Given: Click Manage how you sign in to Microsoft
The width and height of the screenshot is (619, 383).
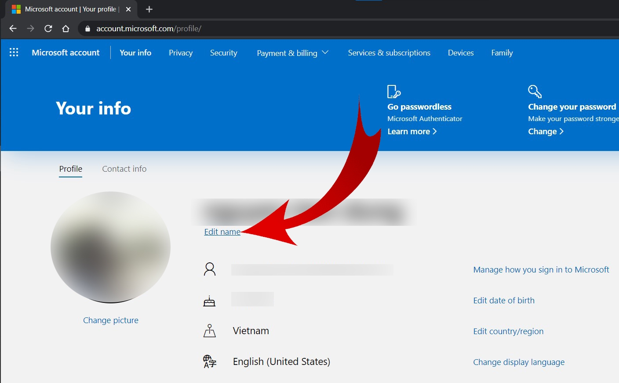Looking at the screenshot, I should (x=541, y=269).
